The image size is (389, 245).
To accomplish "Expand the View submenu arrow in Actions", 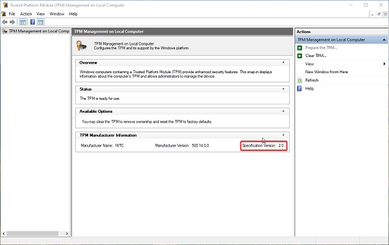I will (384, 64).
